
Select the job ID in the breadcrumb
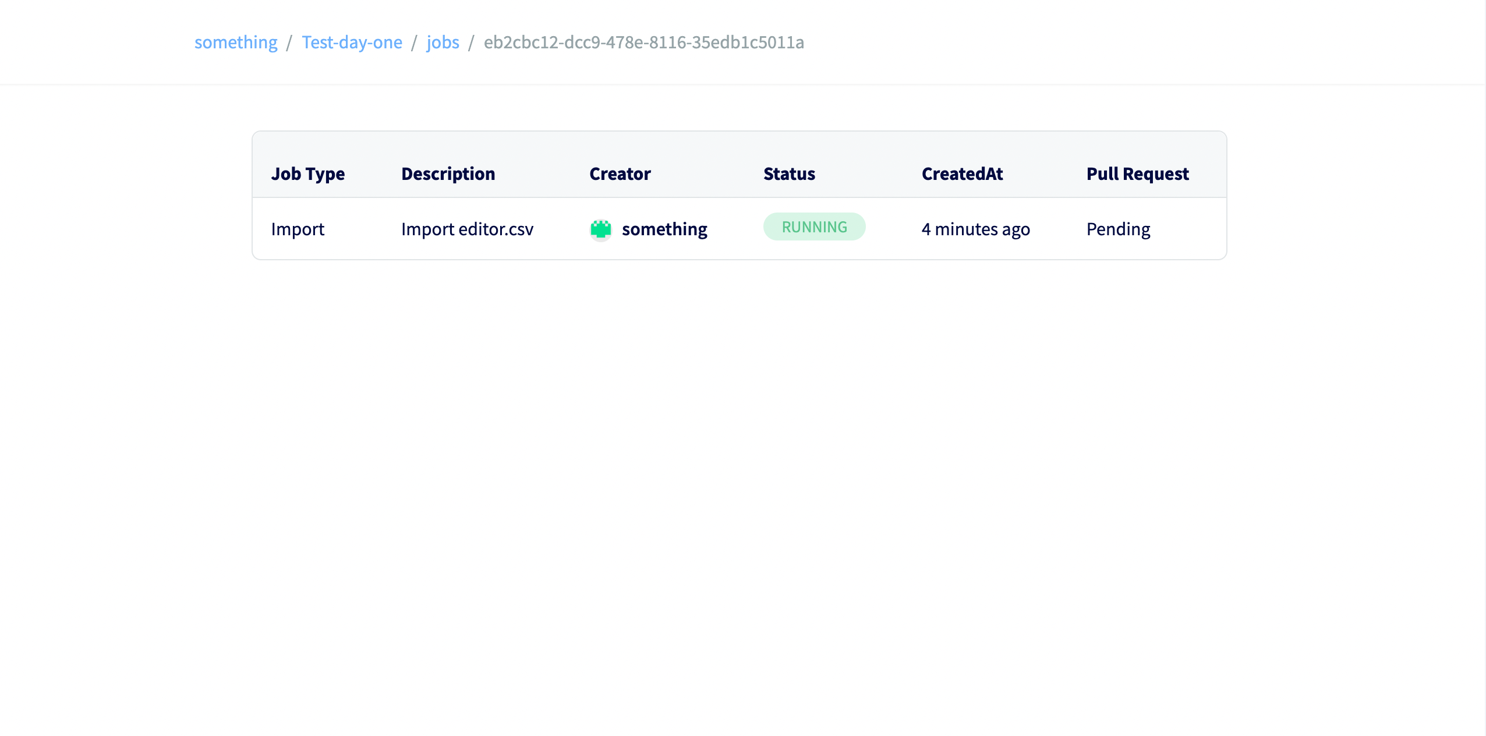point(643,43)
